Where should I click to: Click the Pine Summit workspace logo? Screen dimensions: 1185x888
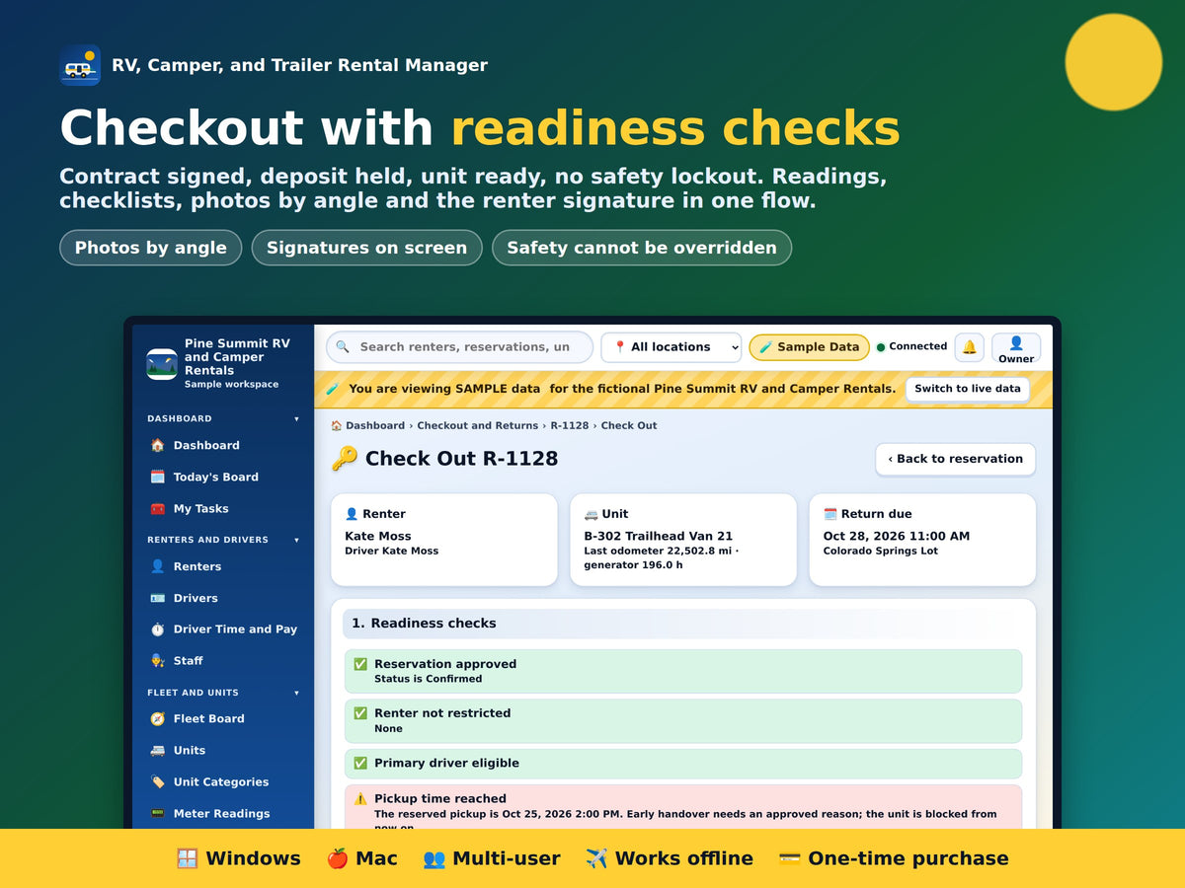click(x=162, y=364)
